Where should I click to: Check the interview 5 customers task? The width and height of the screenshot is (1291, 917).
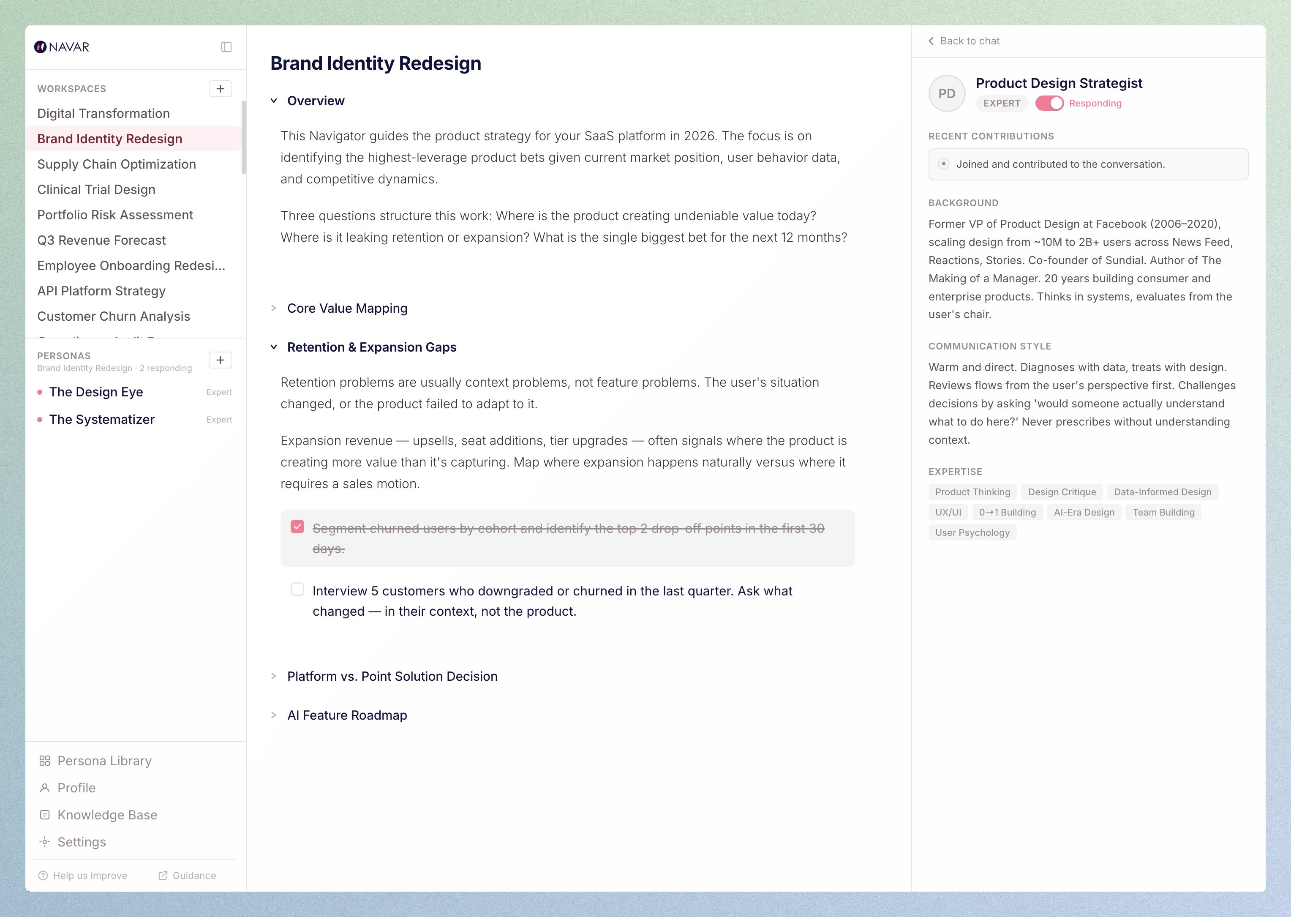(x=297, y=589)
